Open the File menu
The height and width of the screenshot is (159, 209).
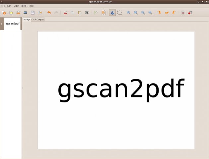coord(3,6)
